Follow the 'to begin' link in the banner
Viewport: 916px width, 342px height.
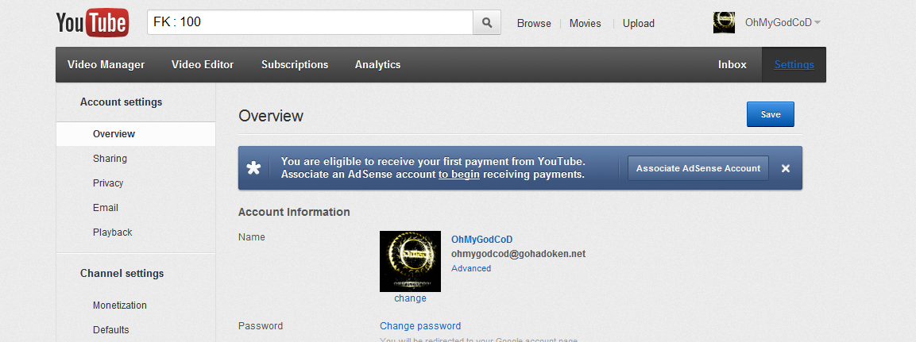coord(459,174)
